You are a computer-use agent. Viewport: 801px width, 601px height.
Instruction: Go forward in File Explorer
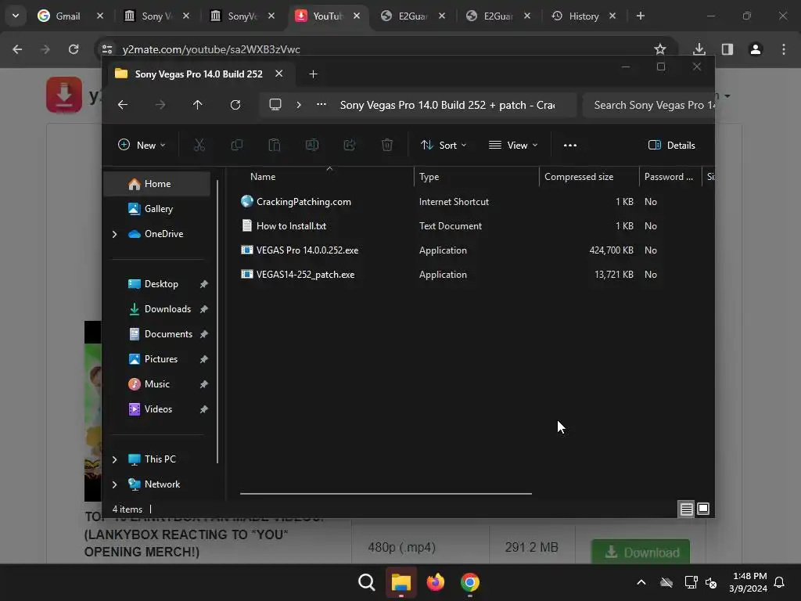(x=160, y=105)
